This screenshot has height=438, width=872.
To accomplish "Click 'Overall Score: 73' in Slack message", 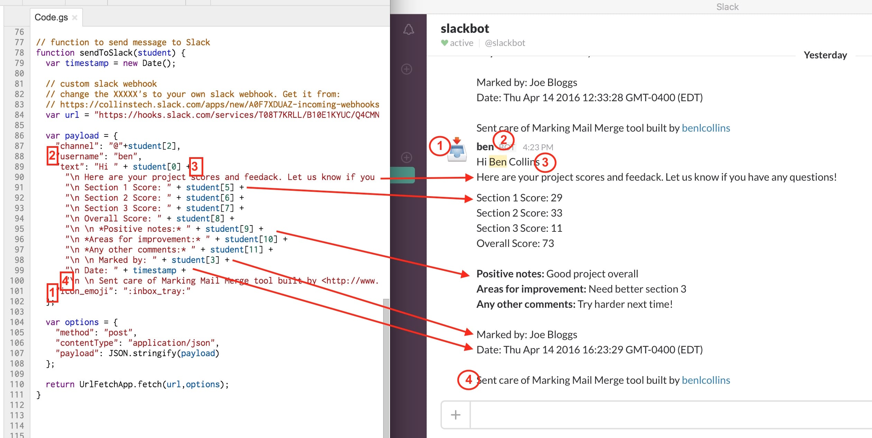I will [x=515, y=244].
